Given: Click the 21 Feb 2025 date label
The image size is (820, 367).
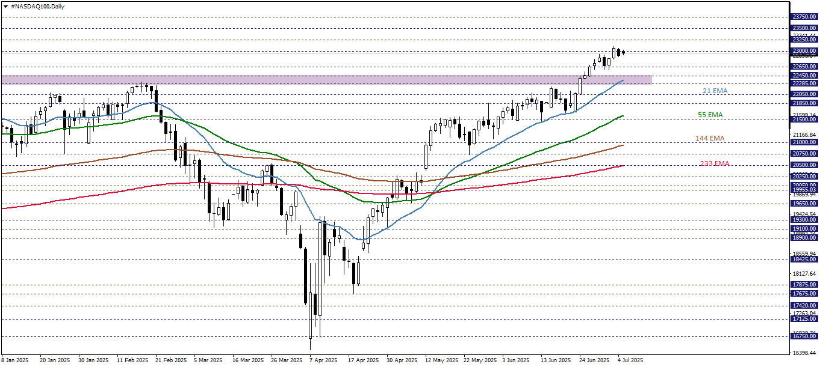Looking at the screenshot, I should pyautogui.click(x=172, y=360).
